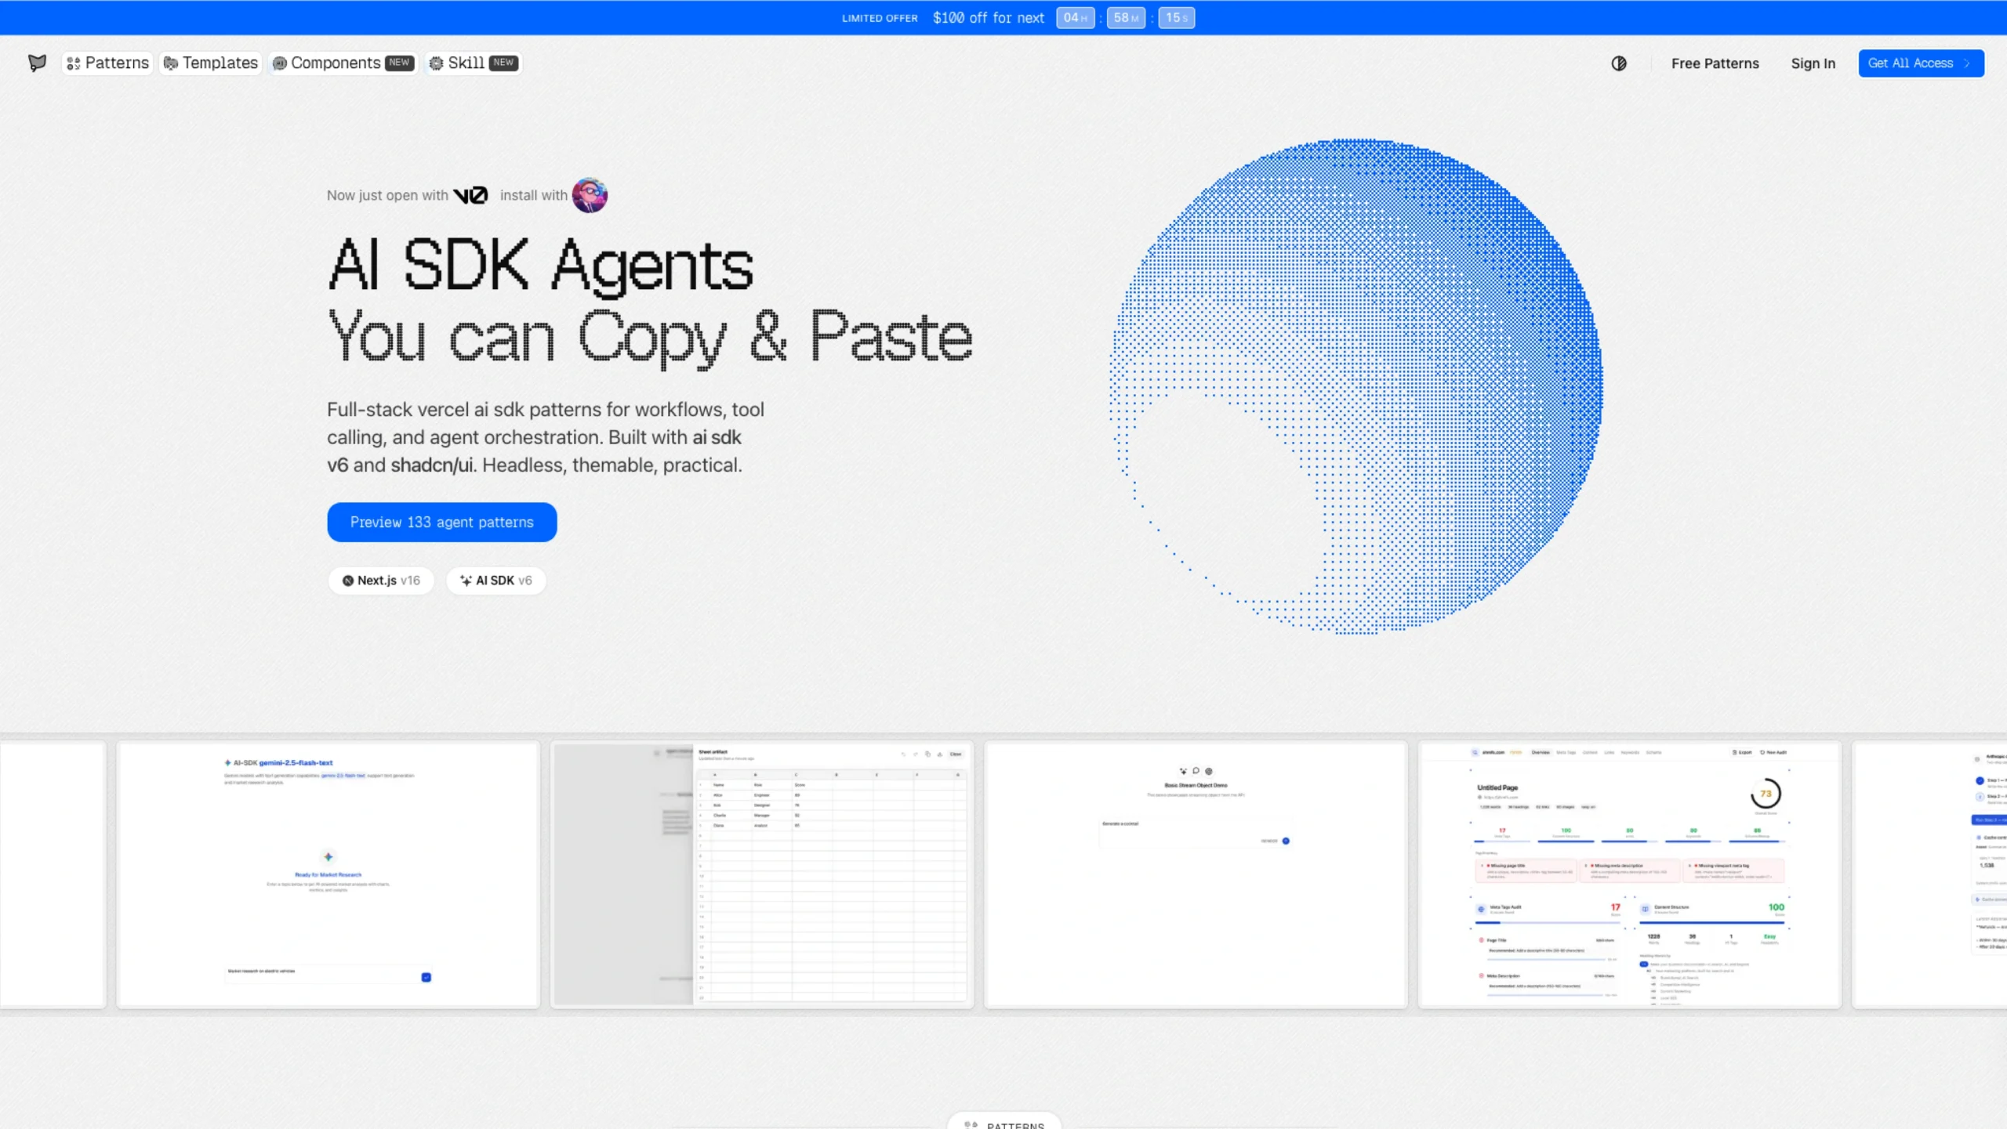
Task: Click the blue send button in the gemini card
Action: 426,977
